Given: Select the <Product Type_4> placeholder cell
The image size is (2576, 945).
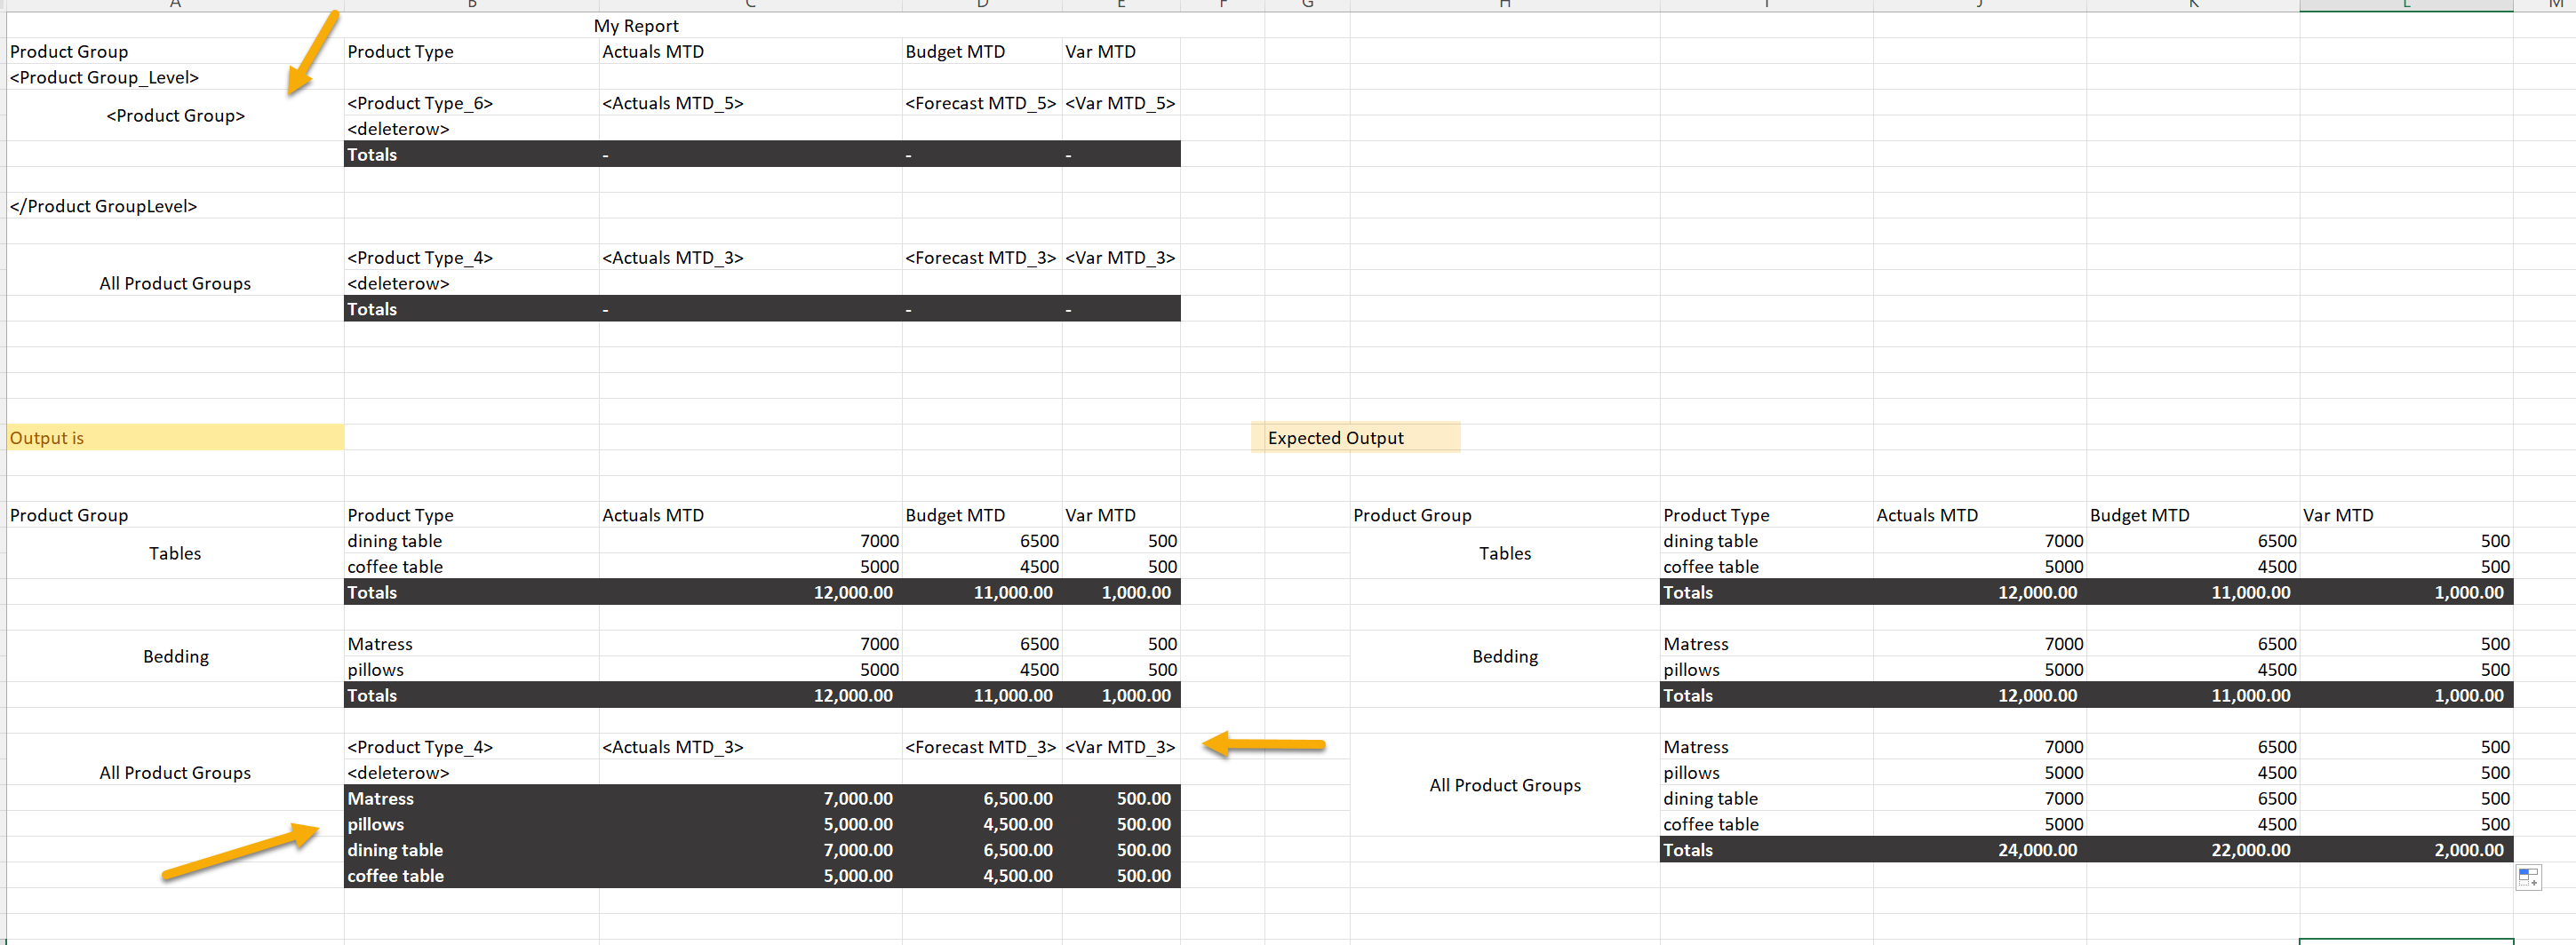Looking at the screenshot, I should point(420,257).
